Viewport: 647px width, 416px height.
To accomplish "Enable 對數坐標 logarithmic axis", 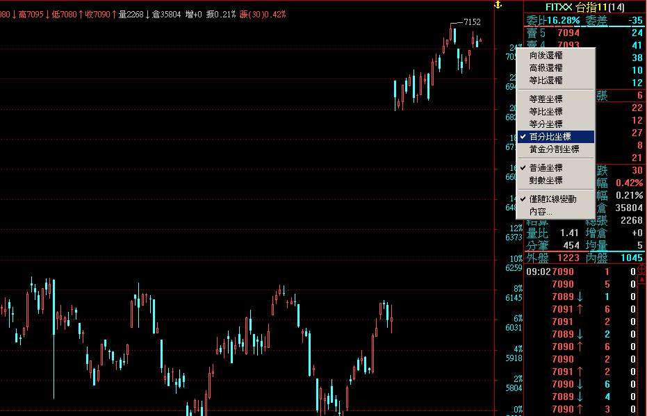I will click(546, 181).
